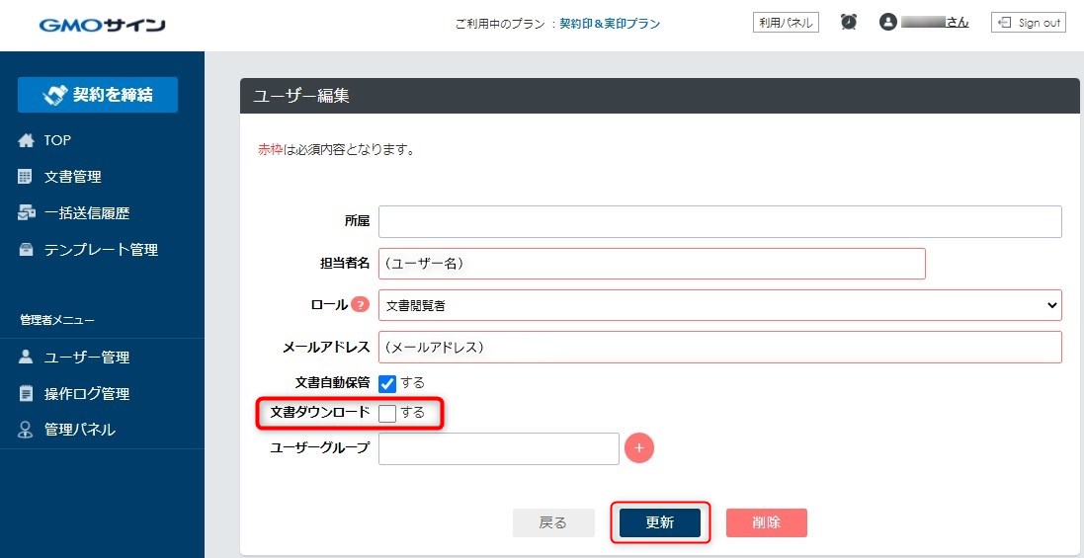
Task: Click the 戻る button
Action: point(553,522)
